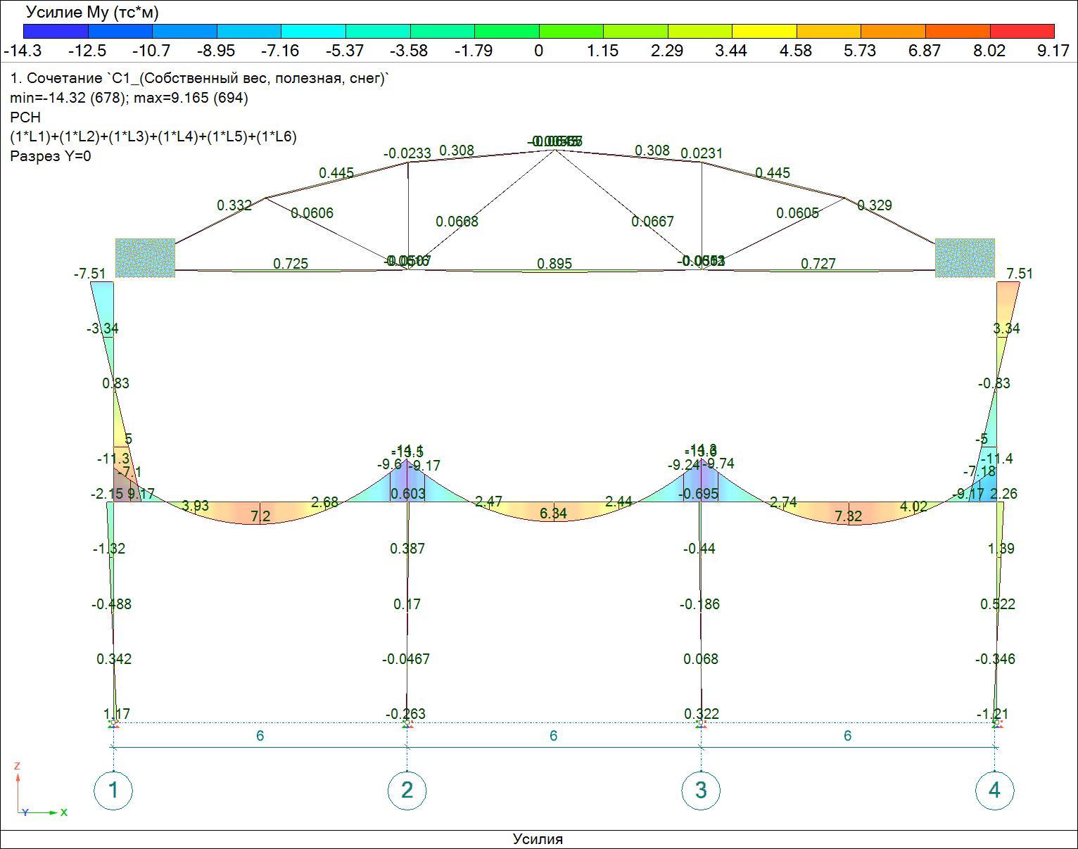Viewport: 1078px width, 849px height.
Task: Click the support node at axis 2 column base
Action: click(x=407, y=722)
